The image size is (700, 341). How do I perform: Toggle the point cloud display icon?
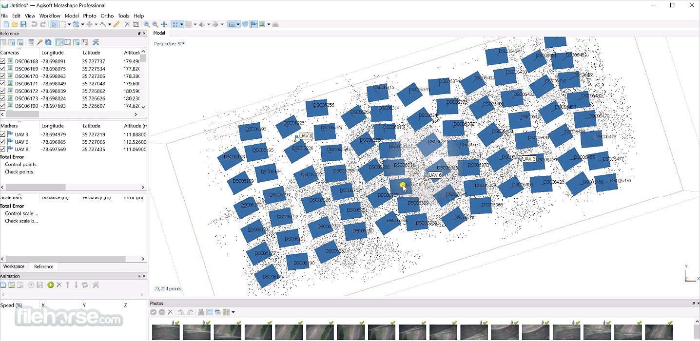175,24
